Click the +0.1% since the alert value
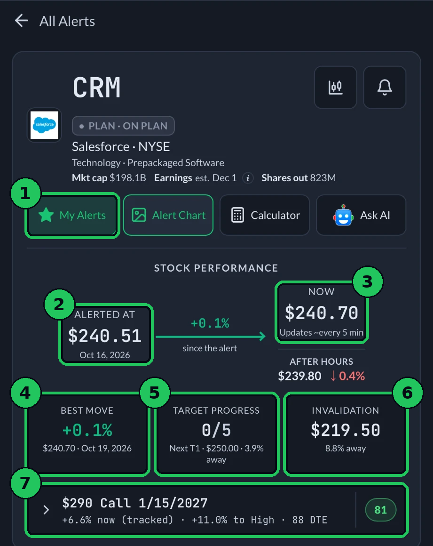The height and width of the screenshot is (546, 433). click(x=210, y=323)
